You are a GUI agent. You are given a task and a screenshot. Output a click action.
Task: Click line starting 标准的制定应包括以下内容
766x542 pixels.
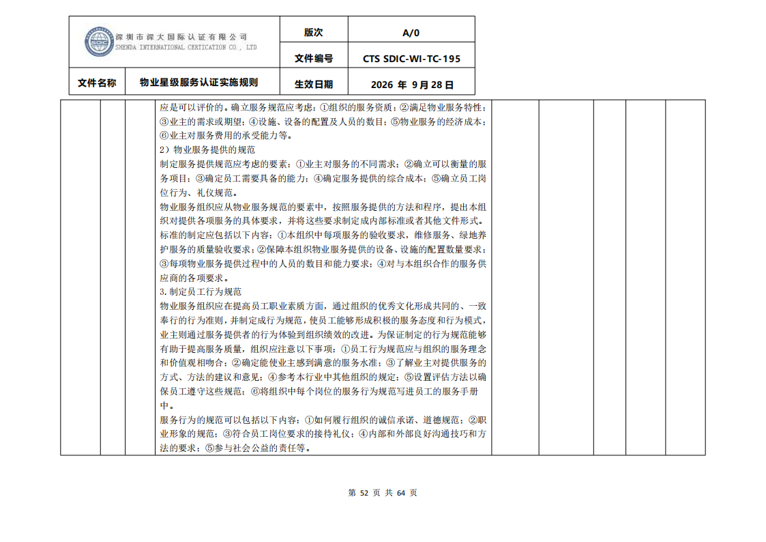coord(323,235)
